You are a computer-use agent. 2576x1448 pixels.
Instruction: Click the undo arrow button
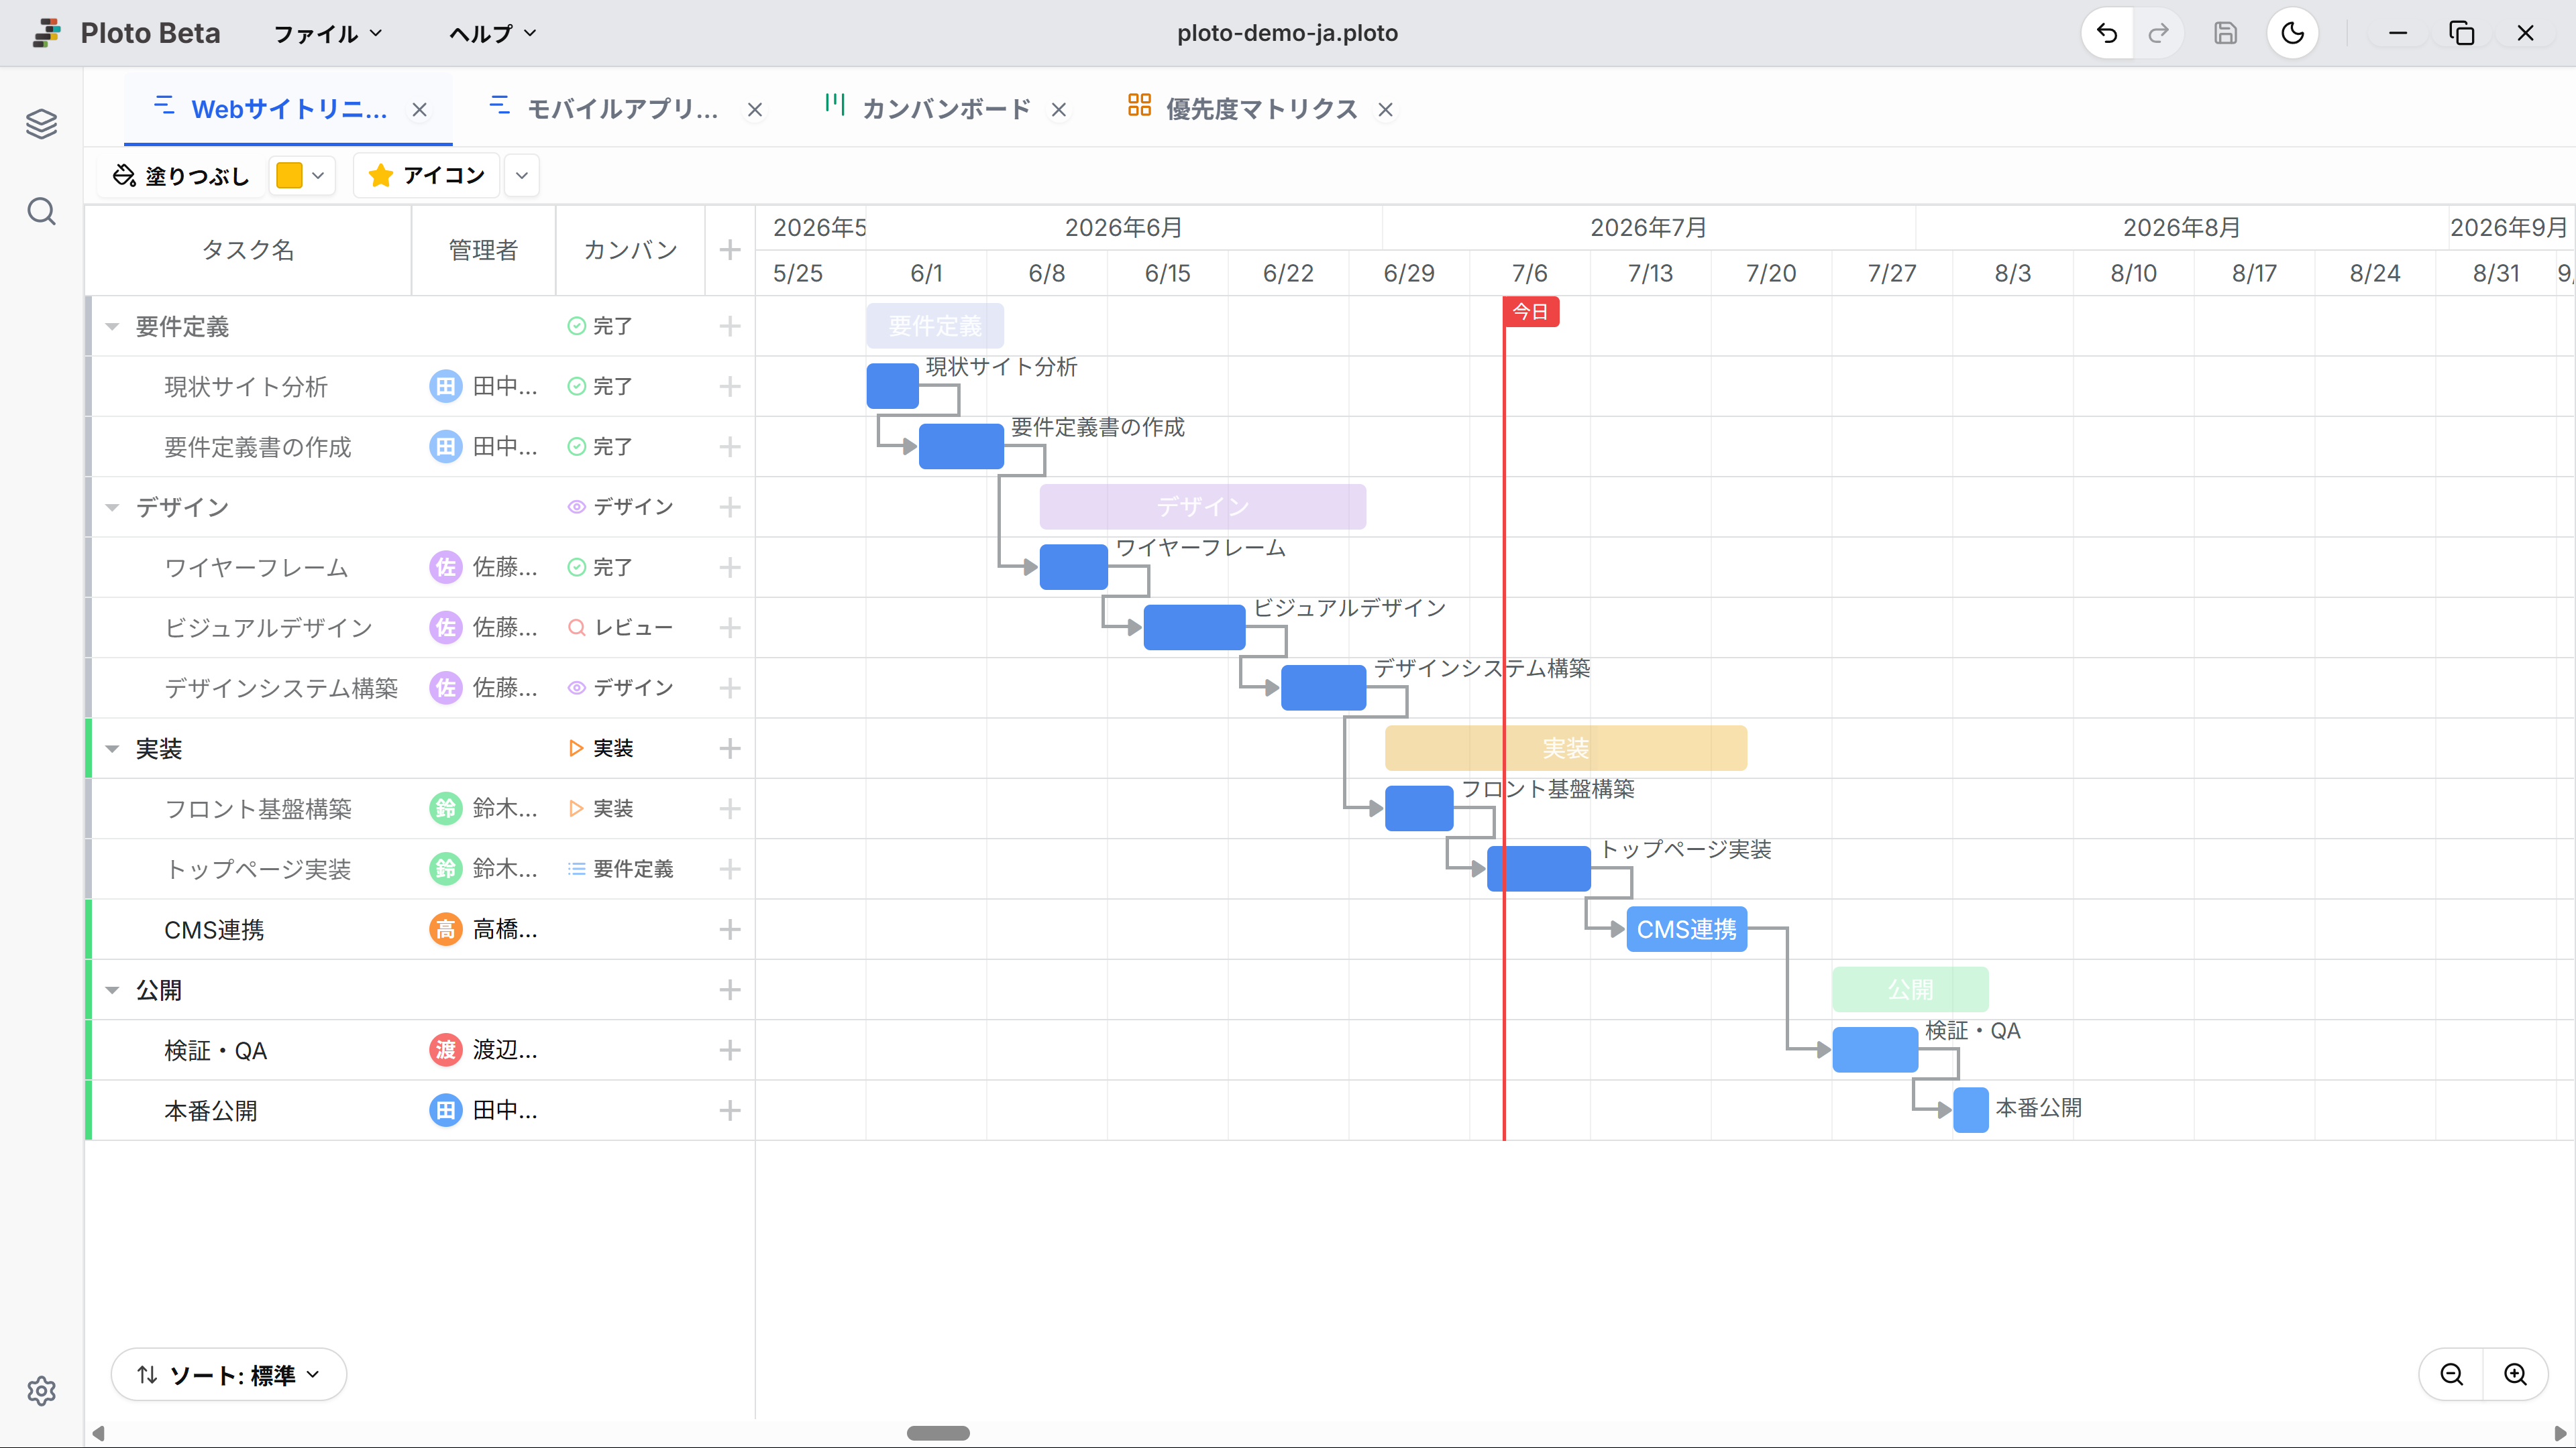point(2107,33)
